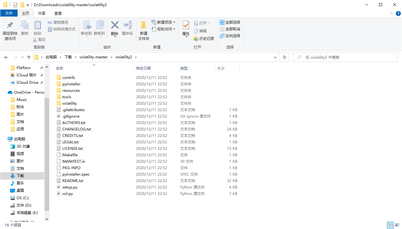This screenshot has width=402, height=229.
Task: Click volatility-master in the address breadcrumb
Action: point(94,57)
